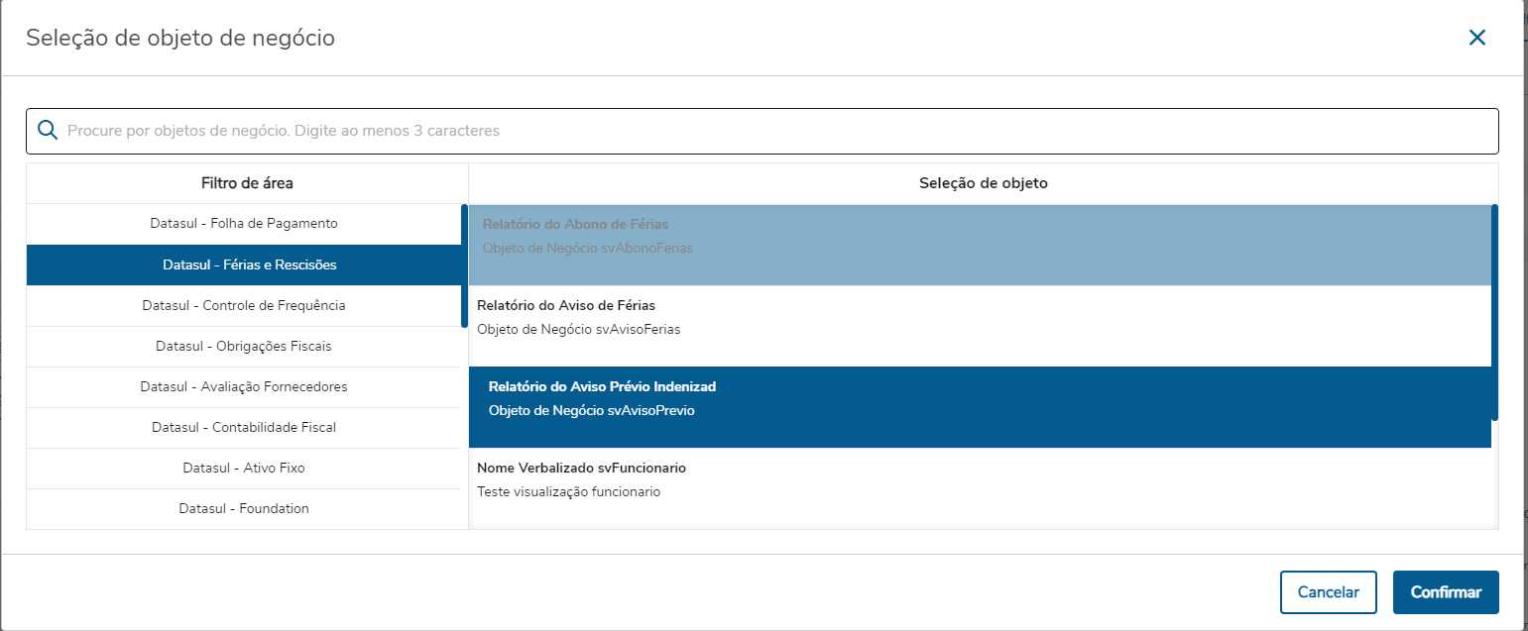Screen dimensions: 1528x631
Task: Close the business object selection dialog
Action: tap(1477, 38)
